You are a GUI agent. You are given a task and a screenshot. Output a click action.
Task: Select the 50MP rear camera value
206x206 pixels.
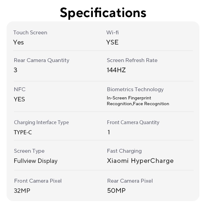click(116, 191)
